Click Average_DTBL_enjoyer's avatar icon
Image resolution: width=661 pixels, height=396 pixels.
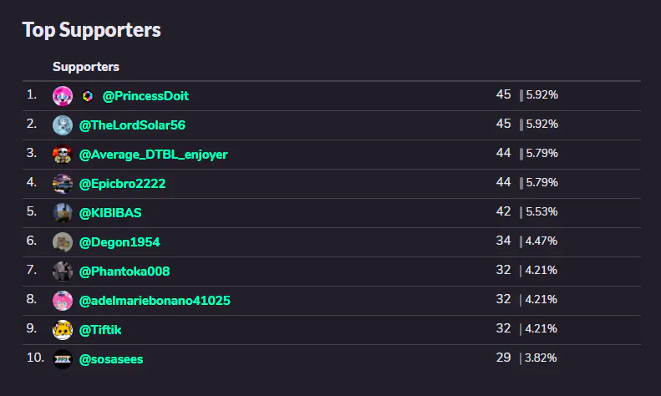(x=63, y=155)
